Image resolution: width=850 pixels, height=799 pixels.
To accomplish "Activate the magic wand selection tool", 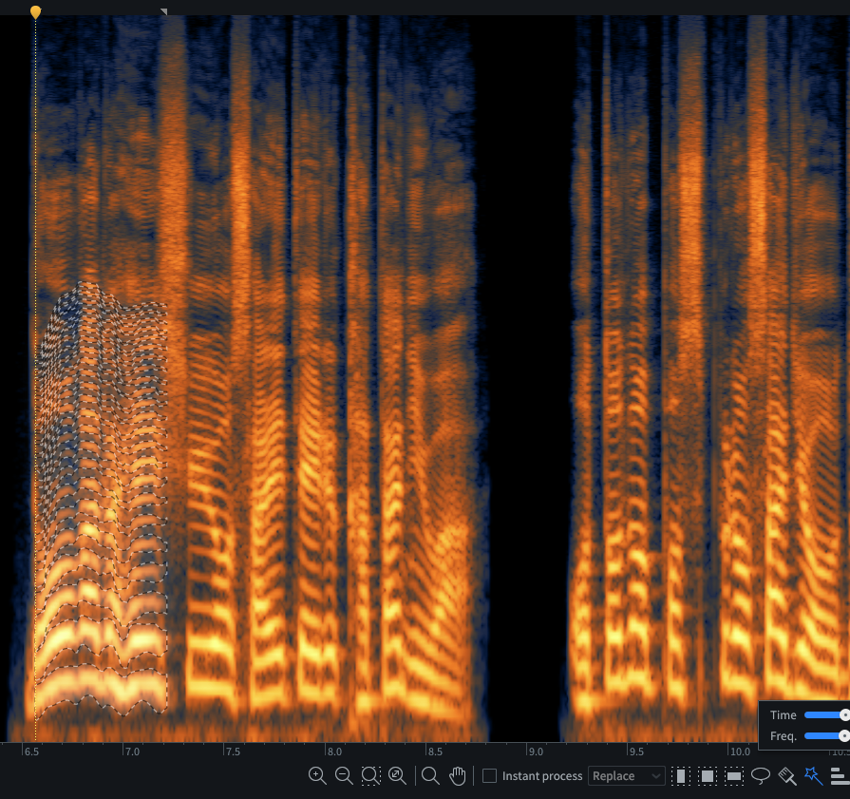I will [x=813, y=776].
